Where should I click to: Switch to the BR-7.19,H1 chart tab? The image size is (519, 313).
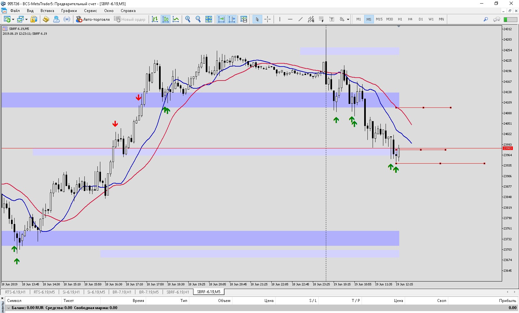coord(122,292)
